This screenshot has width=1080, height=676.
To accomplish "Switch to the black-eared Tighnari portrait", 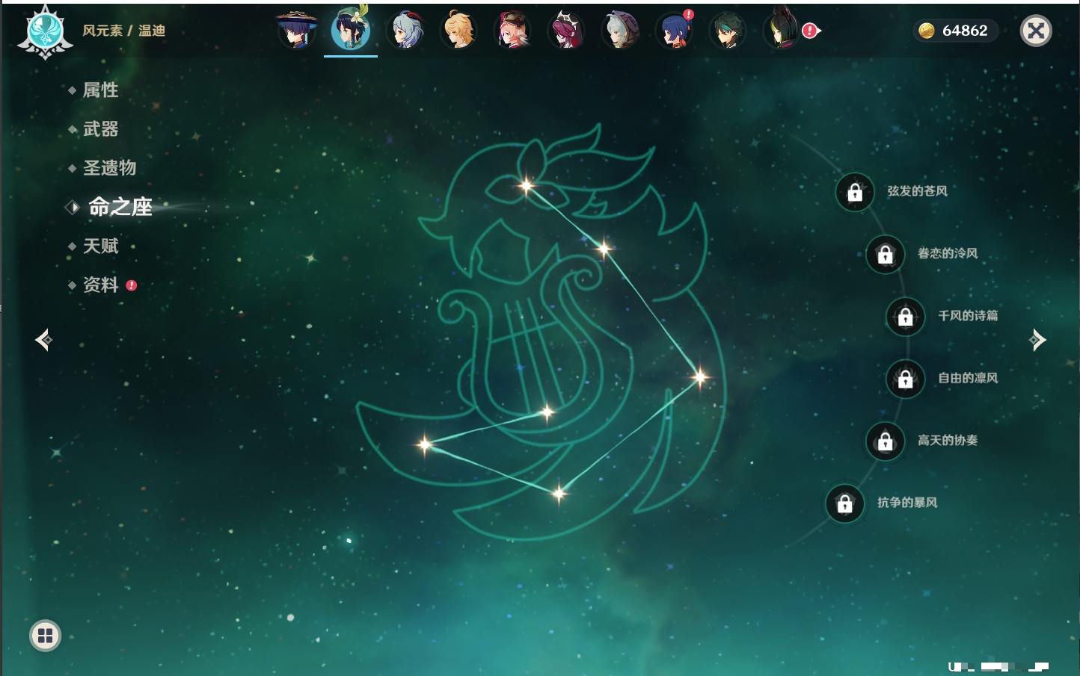I will (x=781, y=31).
